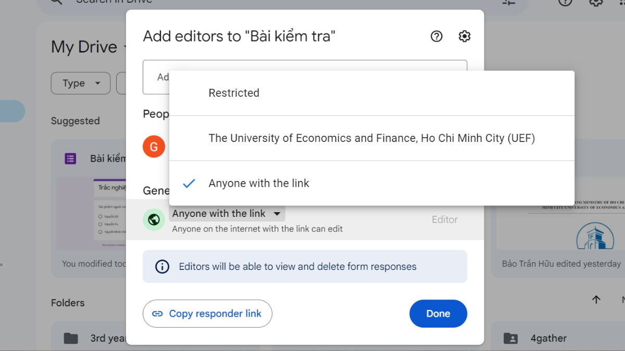625x351 pixels.
Task: Open the Editor role dropdown
Action: [444, 220]
